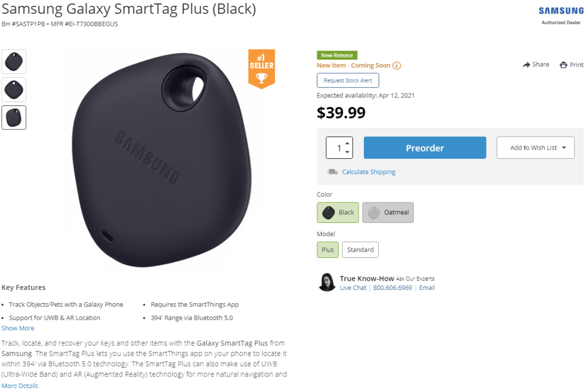Expand Show More key features
The width and height of the screenshot is (587, 392).
pos(18,328)
